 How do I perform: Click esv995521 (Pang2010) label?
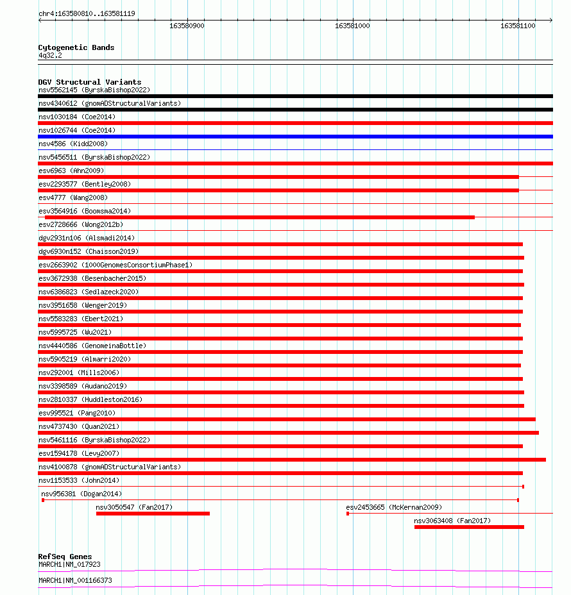click(77, 414)
